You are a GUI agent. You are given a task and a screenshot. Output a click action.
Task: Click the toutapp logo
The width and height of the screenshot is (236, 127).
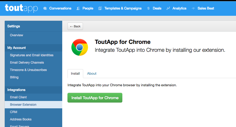coord(21,8)
